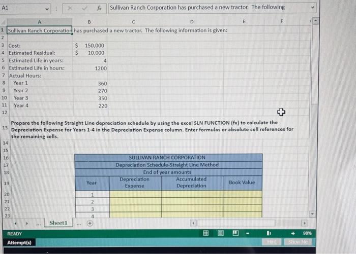
Task: Select Year 3 Book Value yellow cell
Action: [243, 208]
